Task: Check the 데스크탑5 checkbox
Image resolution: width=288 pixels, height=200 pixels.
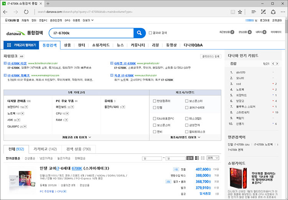Action: (x=187, y=119)
